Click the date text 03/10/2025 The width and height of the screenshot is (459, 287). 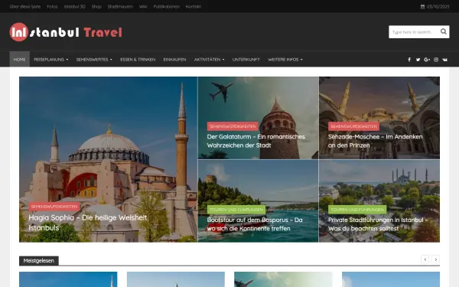coord(438,6)
